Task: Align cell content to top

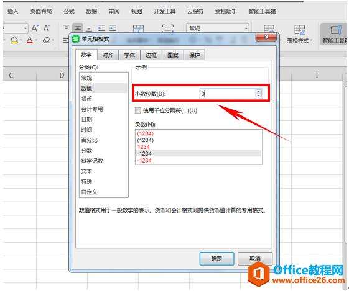Action: pyautogui.click(x=66, y=27)
